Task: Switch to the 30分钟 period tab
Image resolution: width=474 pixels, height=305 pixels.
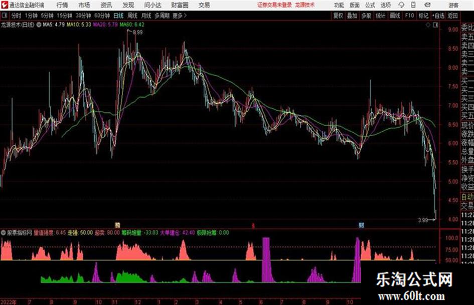Action: click(x=83, y=16)
